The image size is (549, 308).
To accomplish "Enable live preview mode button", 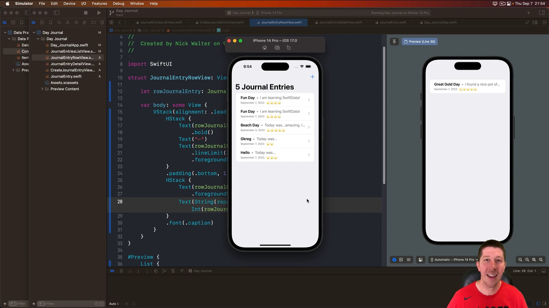I will [x=394, y=260].
